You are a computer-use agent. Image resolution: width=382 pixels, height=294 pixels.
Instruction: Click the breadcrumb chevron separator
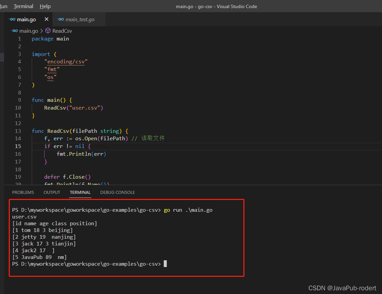coord(41,31)
